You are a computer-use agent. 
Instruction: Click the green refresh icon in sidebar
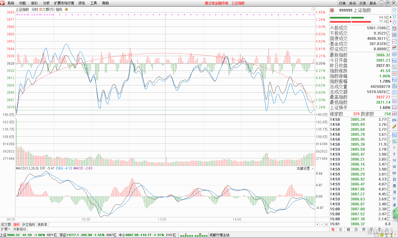tap(394, 141)
